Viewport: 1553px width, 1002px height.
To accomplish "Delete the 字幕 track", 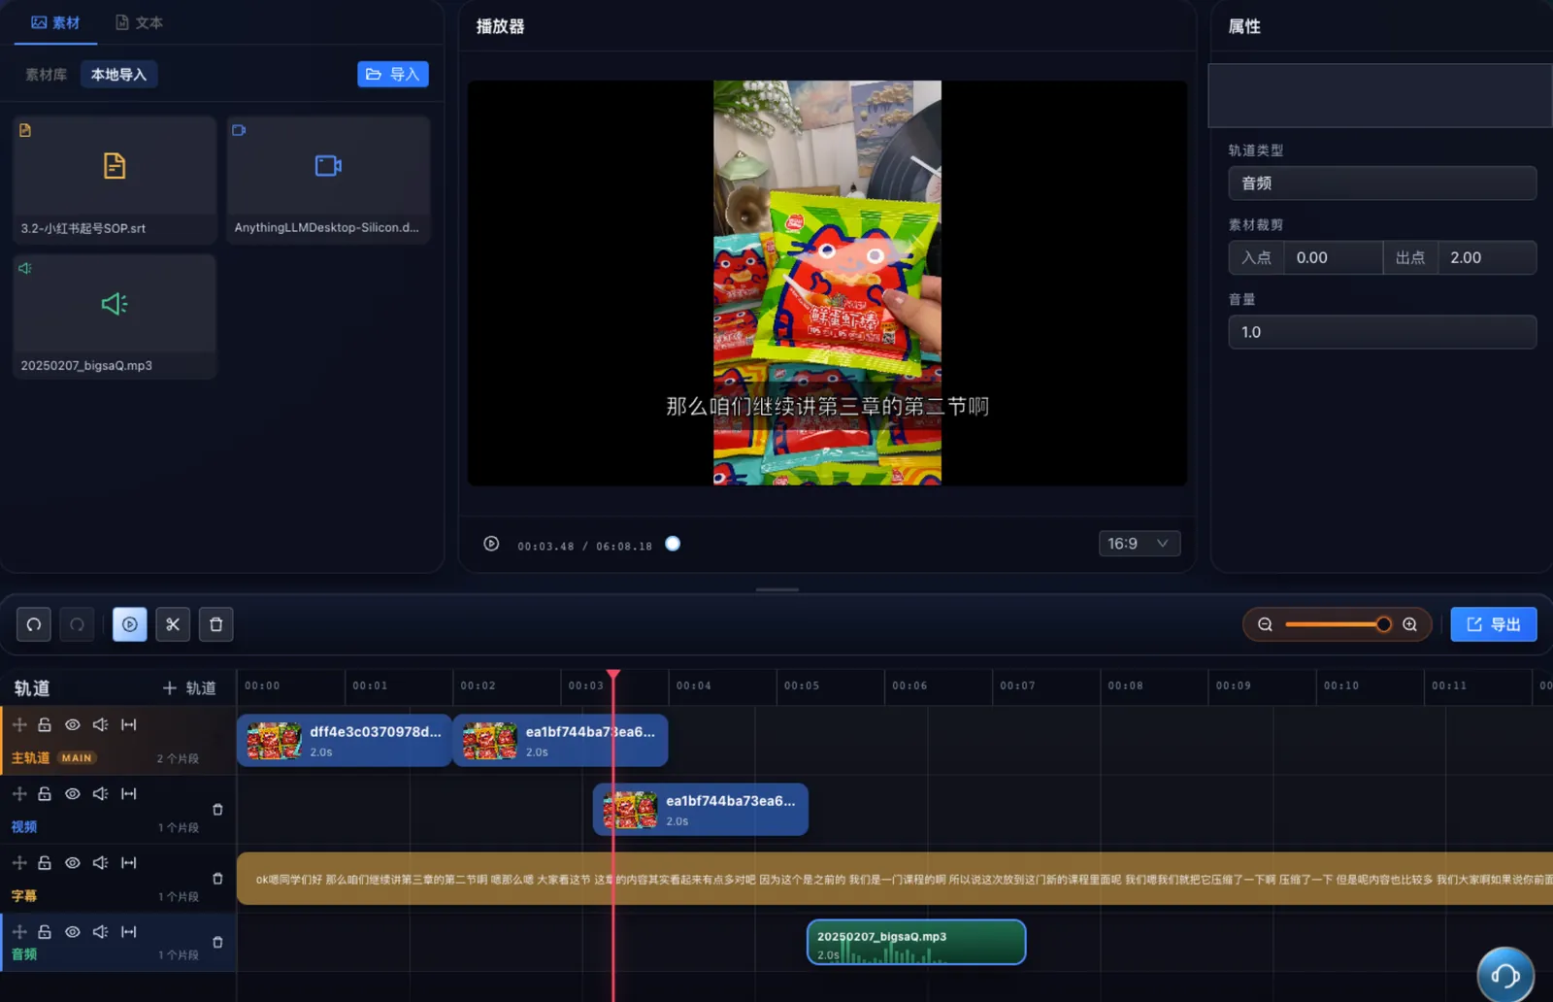I will tap(217, 878).
